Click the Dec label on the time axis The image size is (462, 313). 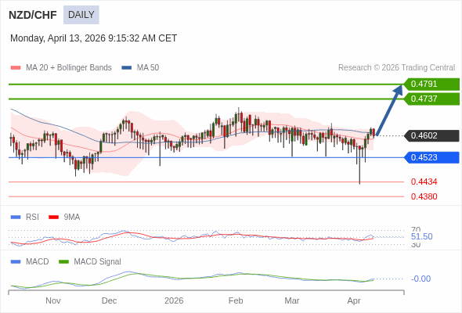pos(109,300)
